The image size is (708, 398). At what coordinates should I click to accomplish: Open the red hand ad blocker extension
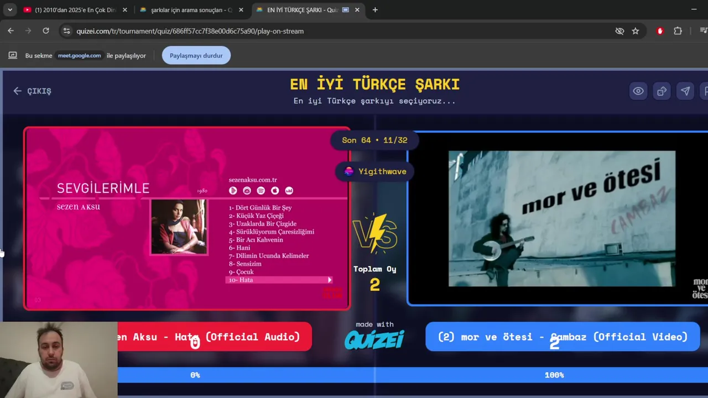point(660,31)
